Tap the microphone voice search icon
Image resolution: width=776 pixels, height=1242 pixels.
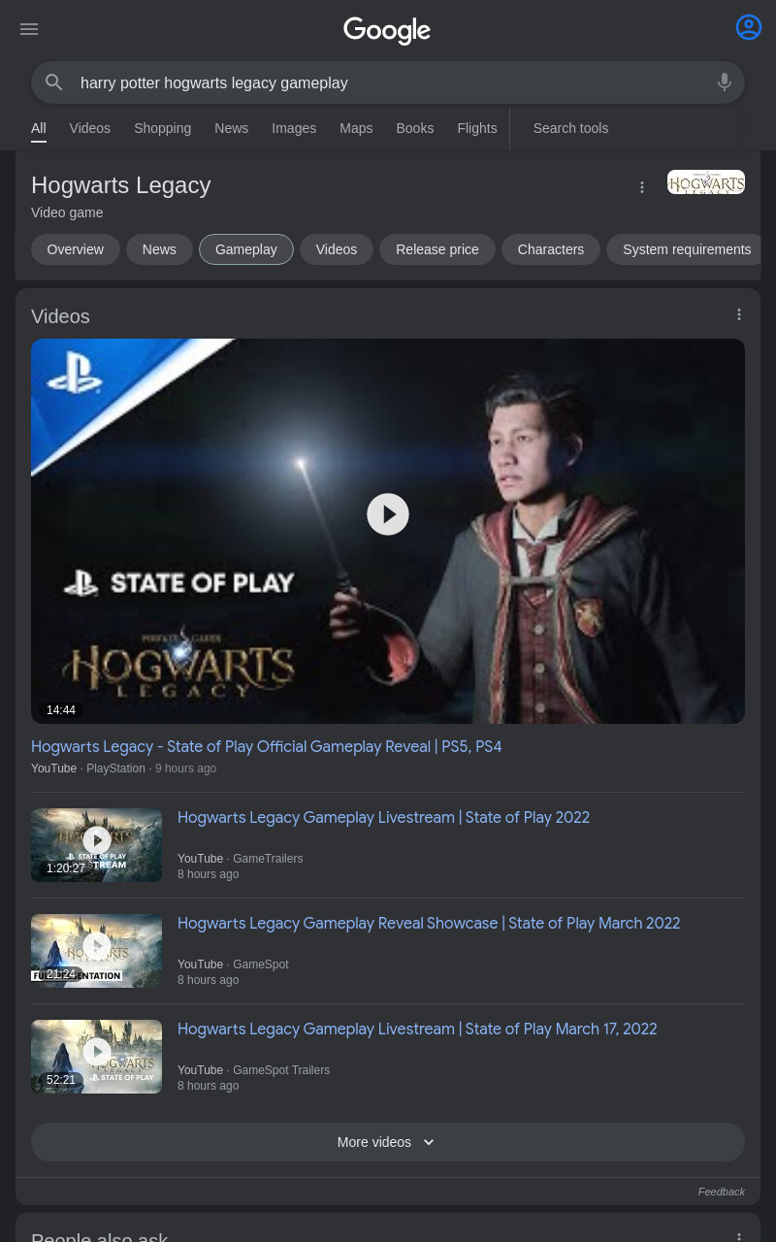tap(725, 82)
